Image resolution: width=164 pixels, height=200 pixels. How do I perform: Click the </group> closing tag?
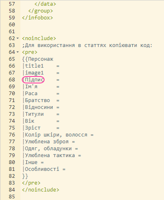[40, 11]
